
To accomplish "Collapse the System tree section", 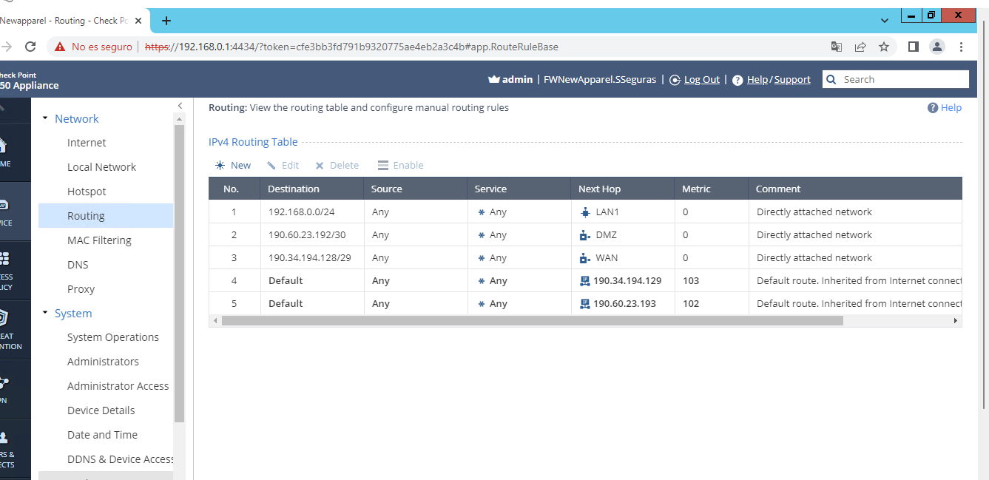I will [x=45, y=313].
